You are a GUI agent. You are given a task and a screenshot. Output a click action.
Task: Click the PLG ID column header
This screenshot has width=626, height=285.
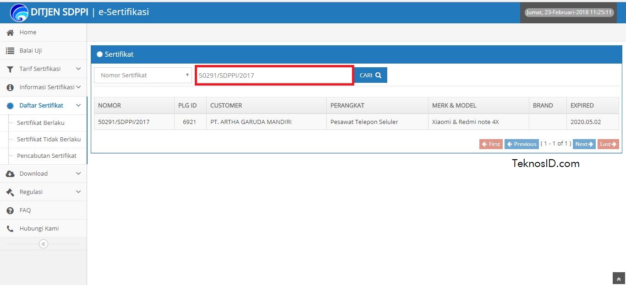pyautogui.click(x=191, y=105)
